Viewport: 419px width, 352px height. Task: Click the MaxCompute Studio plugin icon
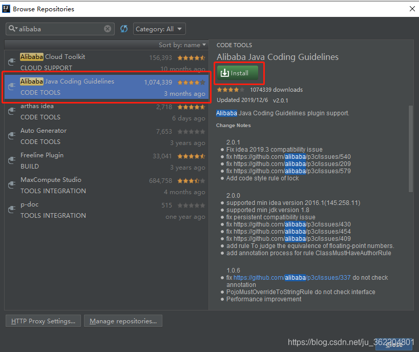click(x=12, y=184)
